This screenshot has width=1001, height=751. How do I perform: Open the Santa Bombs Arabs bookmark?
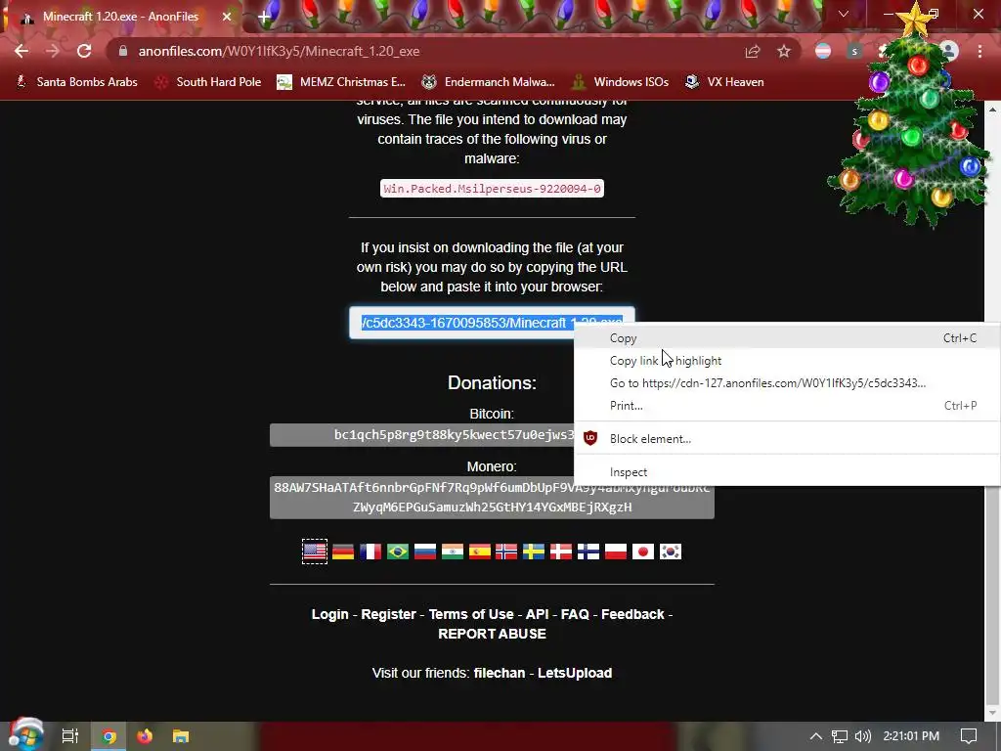pos(76,82)
